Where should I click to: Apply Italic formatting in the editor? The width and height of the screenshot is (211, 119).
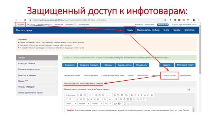tap(135, 95)
